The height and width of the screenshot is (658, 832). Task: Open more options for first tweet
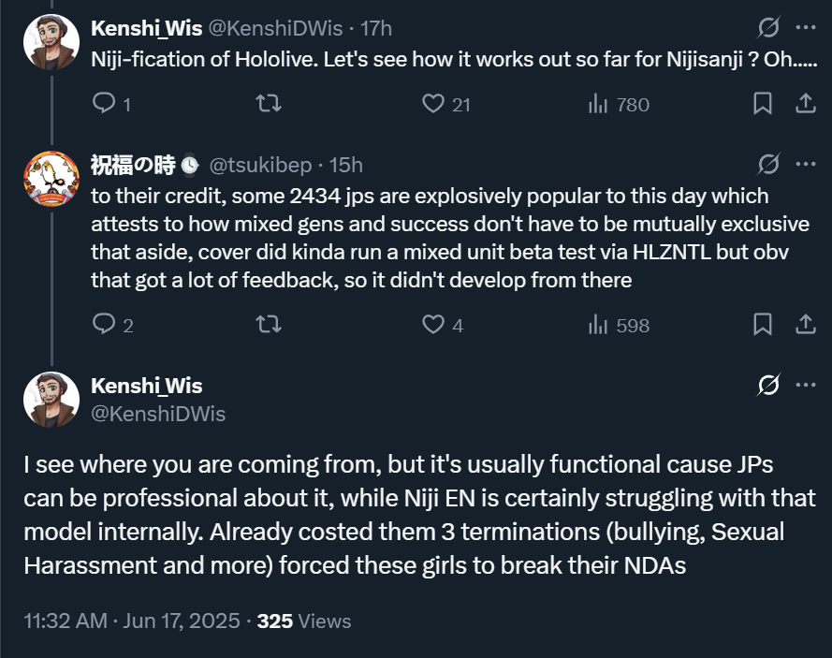805,27
